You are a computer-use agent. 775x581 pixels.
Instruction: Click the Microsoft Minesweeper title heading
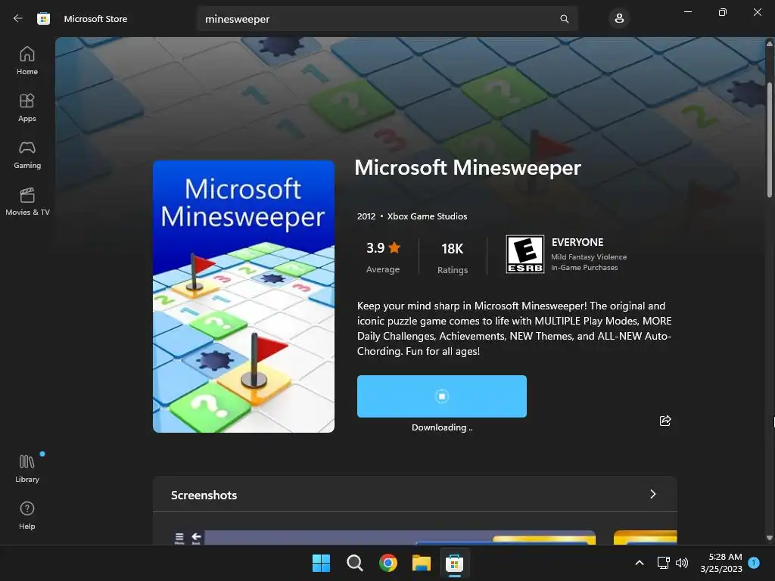(x=468, y=167)
